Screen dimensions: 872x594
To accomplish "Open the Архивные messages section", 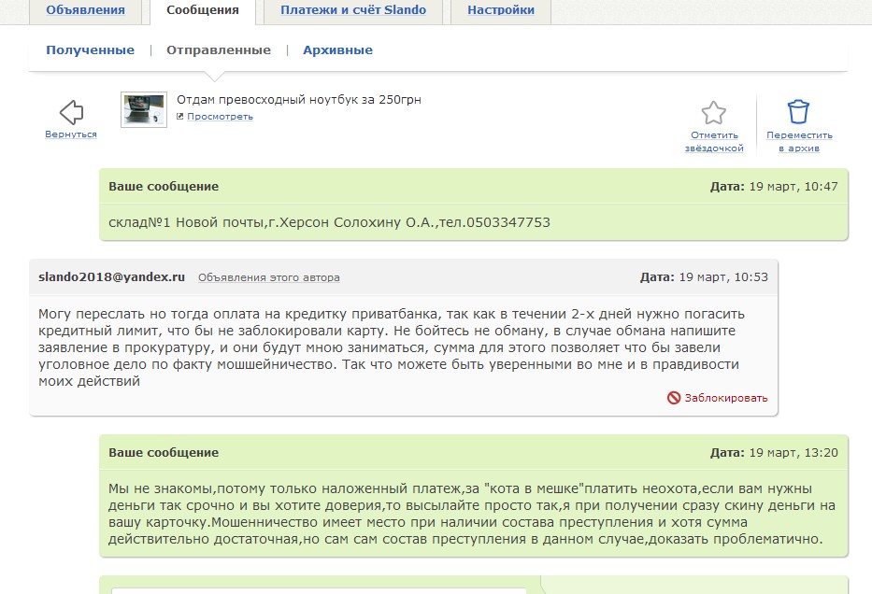I will click(337, 50).
